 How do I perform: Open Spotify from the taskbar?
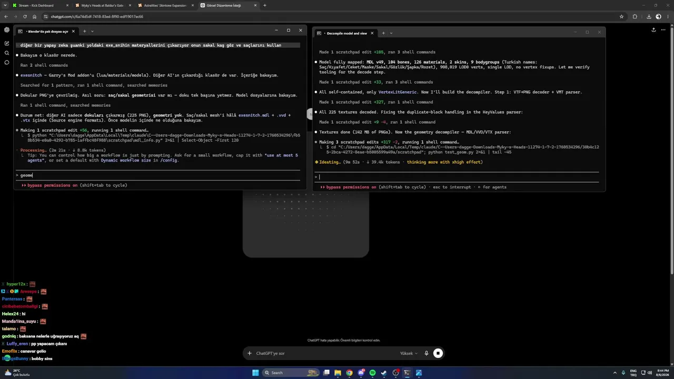click(372, 373)
